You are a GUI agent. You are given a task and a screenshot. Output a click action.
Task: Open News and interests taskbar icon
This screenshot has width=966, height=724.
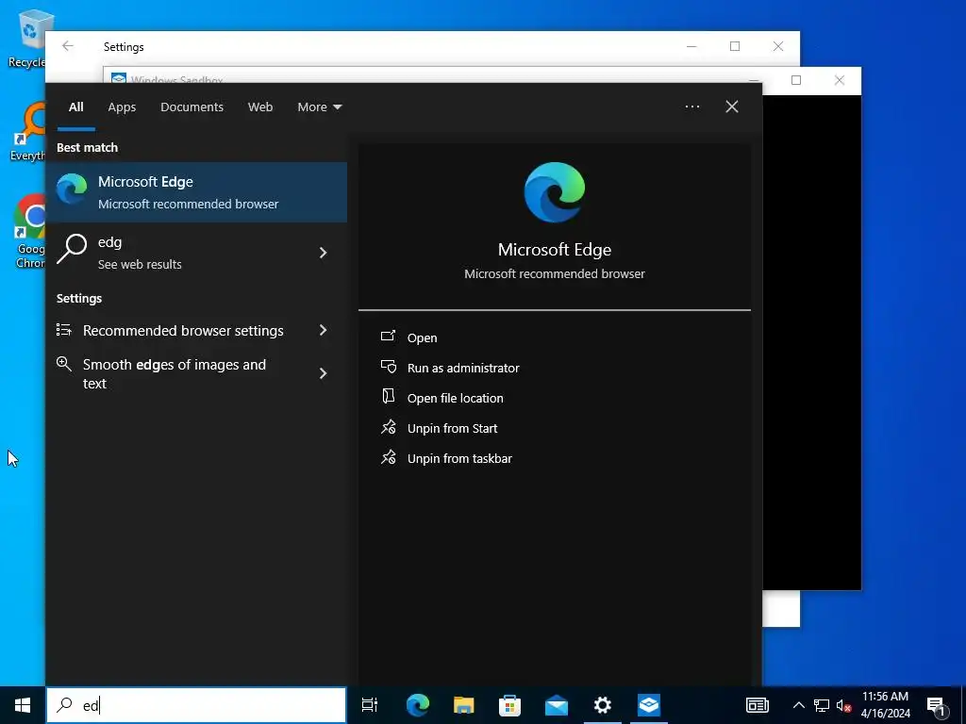point(758,705)
